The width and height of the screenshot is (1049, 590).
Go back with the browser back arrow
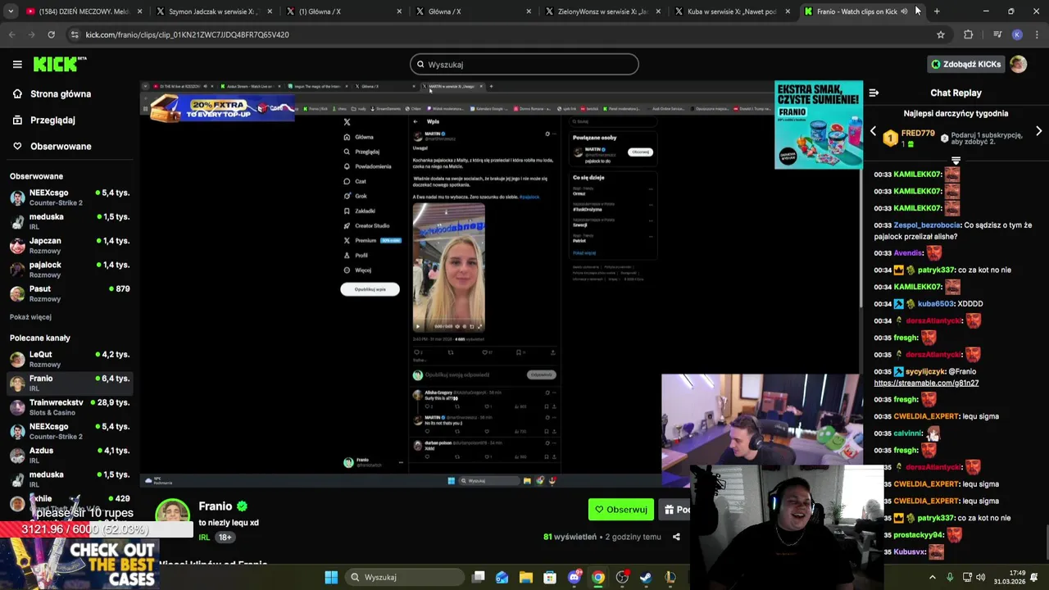[11, 34]
